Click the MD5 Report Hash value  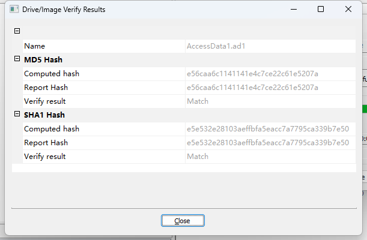pyautogui.click(x=252, y=88)
